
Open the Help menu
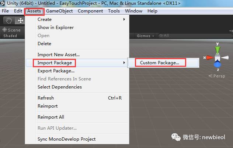point(152,11)
